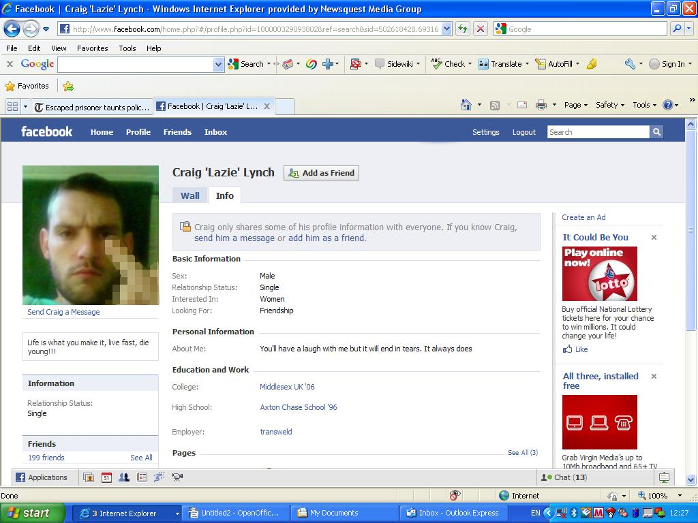Click the transweld employer link
This screenshot has height=523, width=698.
click(x=276, y=432)
